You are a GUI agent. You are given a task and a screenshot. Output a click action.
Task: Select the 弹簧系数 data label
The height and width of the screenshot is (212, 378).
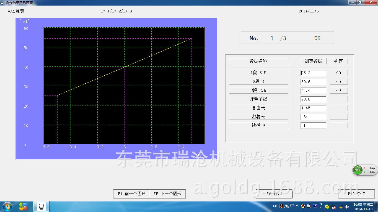click(x=258, y=99)
